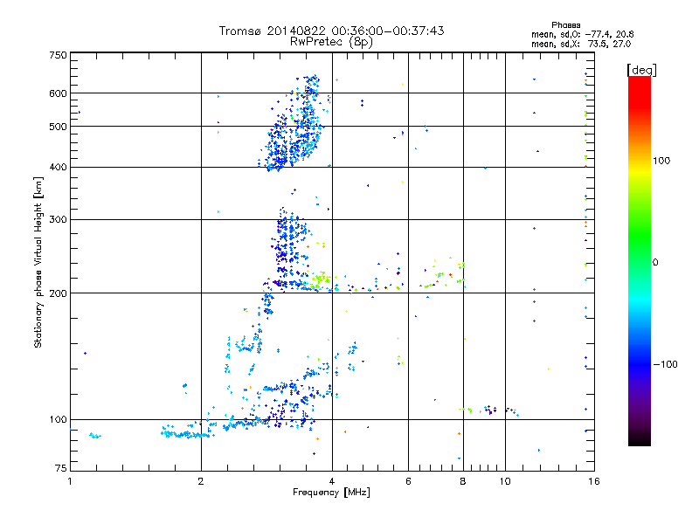Click the x-axis tick label '8'
The width and height of the screenshot is (699, 524).
tap(463, 481)
